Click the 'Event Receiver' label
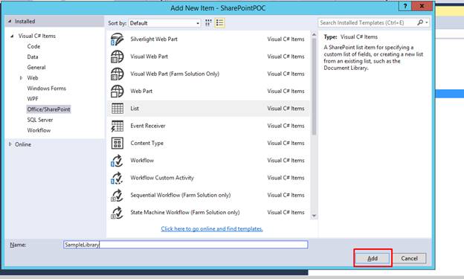 tap(148, 126)
